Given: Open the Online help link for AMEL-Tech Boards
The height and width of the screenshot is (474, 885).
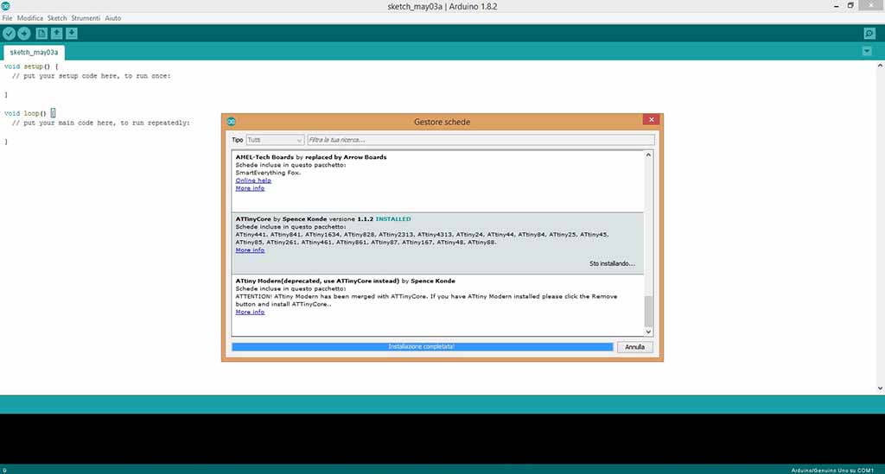Looking at the screenshot, I should [x=253, y=180].
